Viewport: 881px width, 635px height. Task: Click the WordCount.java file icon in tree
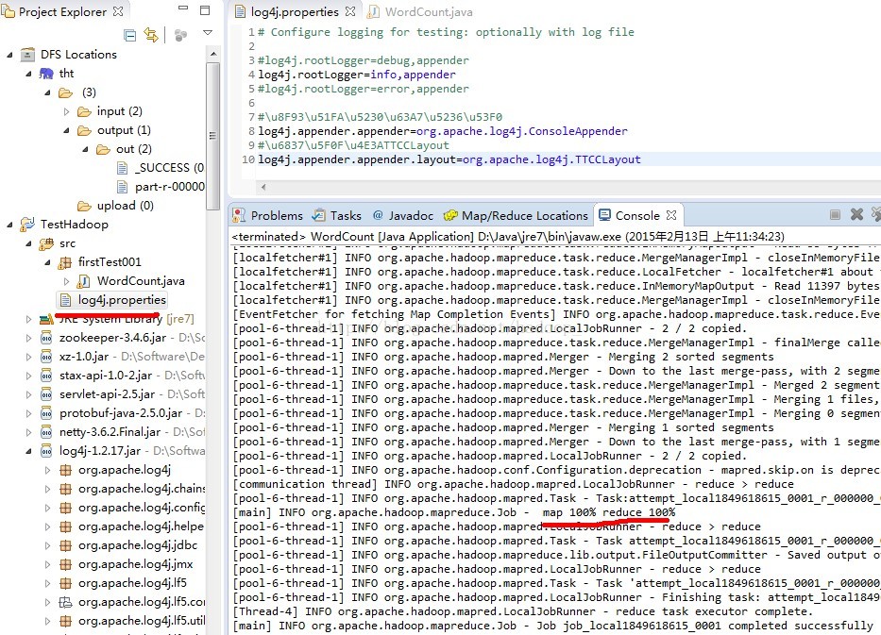(84, 281)
